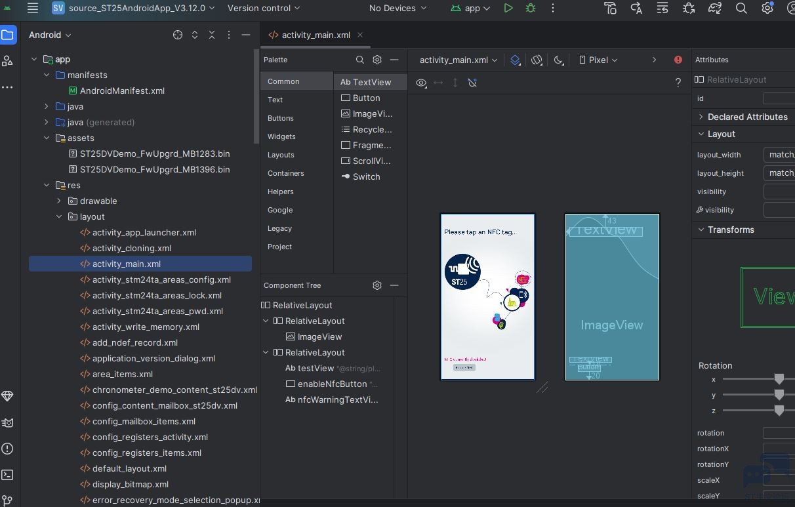This screenshot has height=507, width=795.
Task: Toggle autoconnect magnet icon in the toolbar
Action: (x=472, y=83)
